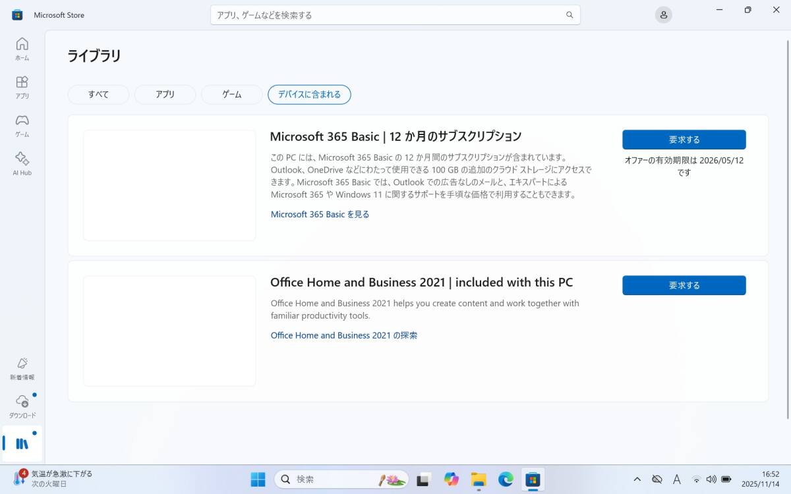The height and width of the screenshot is (494, 791).
Task: Select the アプリ filter tab
Action: [165, 94]
